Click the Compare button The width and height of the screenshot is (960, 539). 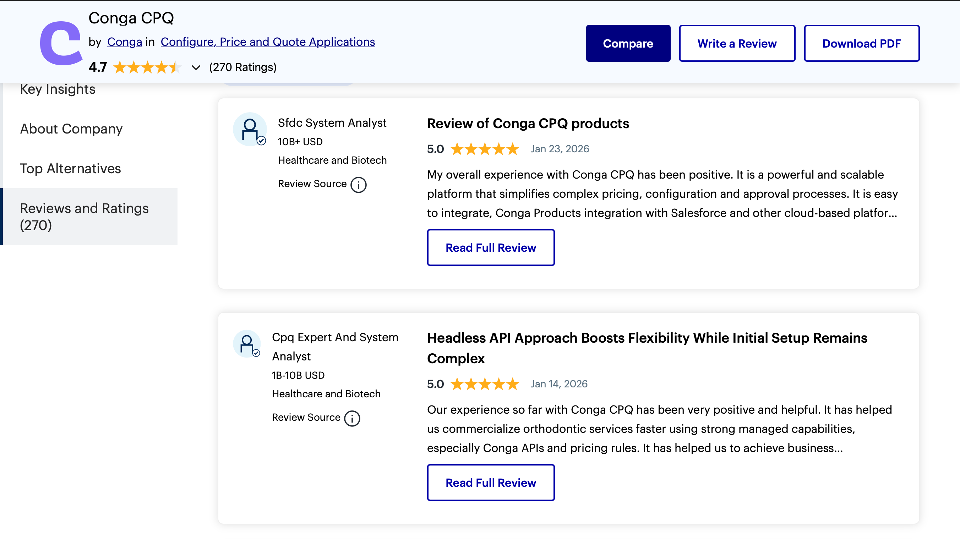pyautogui.click(x=628, y=43)
